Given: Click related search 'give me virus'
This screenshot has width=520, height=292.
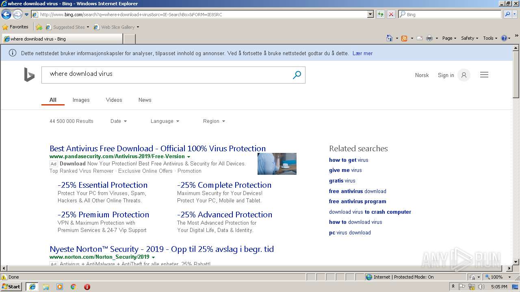Looking at the screenshot, I should coord(345,170).
